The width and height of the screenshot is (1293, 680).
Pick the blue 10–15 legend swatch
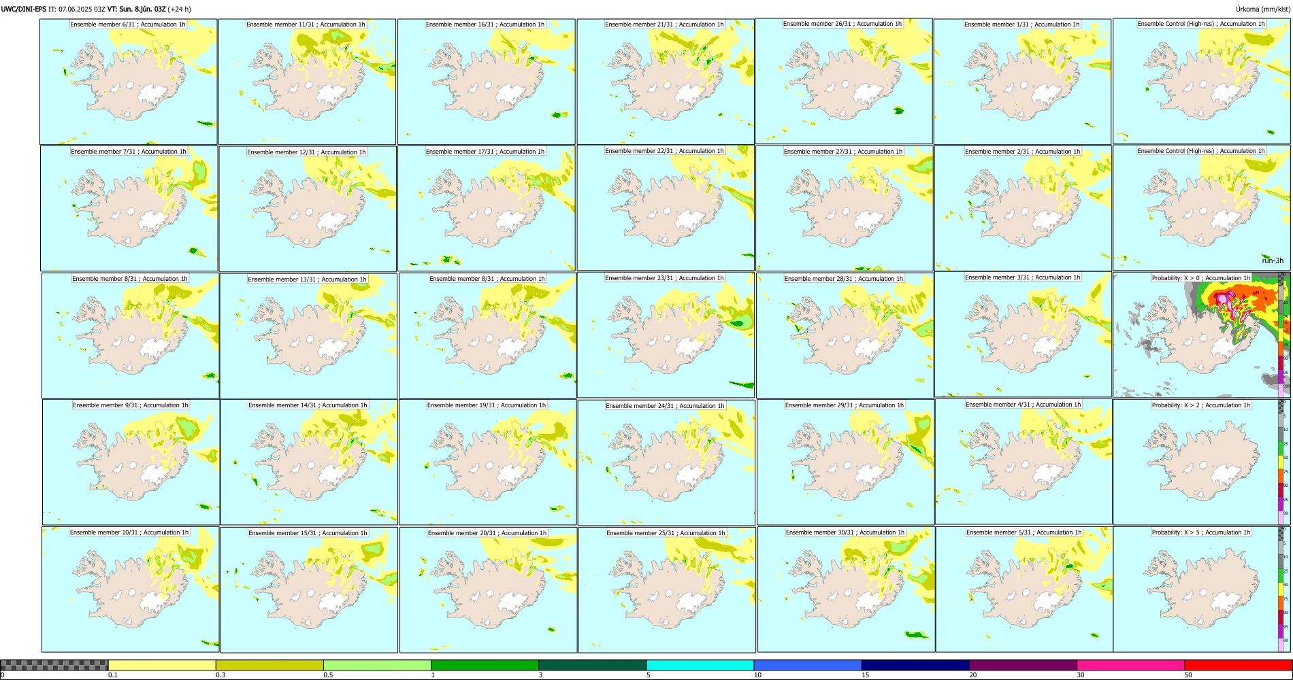[x=808, y=665]
